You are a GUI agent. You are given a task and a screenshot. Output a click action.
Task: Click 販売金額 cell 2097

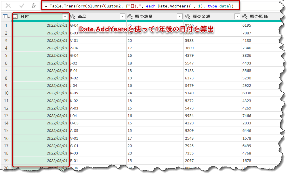tap(213, 161)
